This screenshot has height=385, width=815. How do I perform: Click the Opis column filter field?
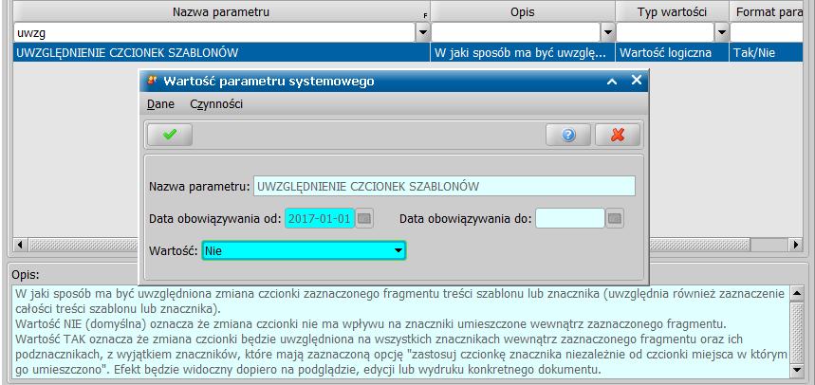(x=516, y=33)
